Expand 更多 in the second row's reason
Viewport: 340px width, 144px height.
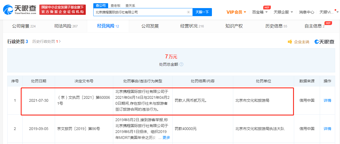click(x=166, y=138)
